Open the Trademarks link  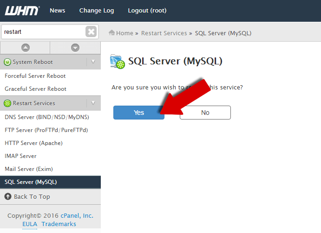tap(59, 224)
